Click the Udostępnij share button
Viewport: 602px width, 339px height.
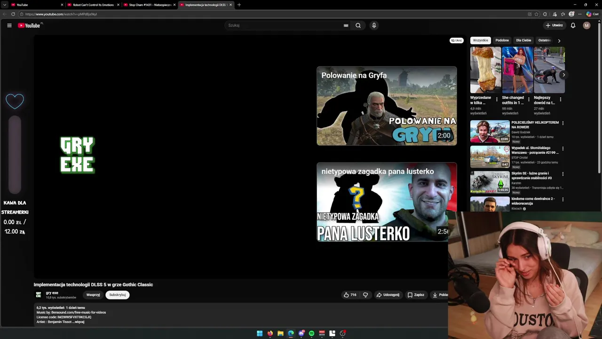pyautogui.click(x=388, y=295)
